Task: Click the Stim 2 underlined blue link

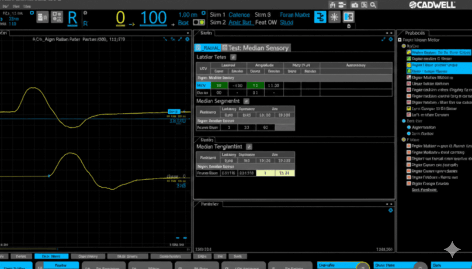Action: [240, 22]
